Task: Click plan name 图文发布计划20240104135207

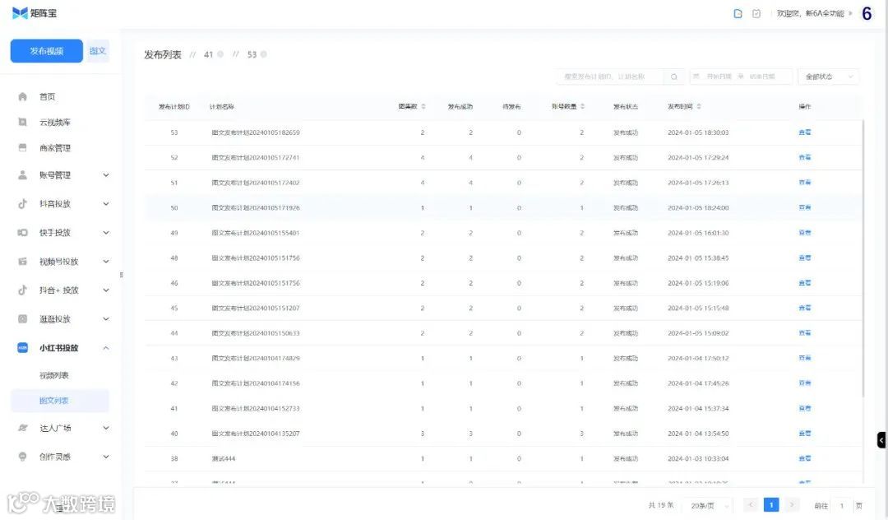Action: coord(256,434)
